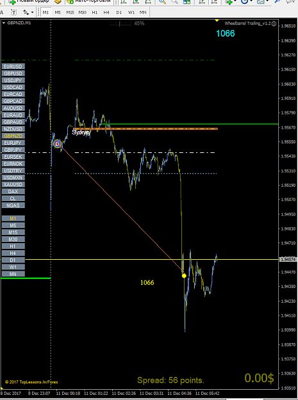298x400 pixels.
Task: Select DAX symbol button
Action: 13,191
